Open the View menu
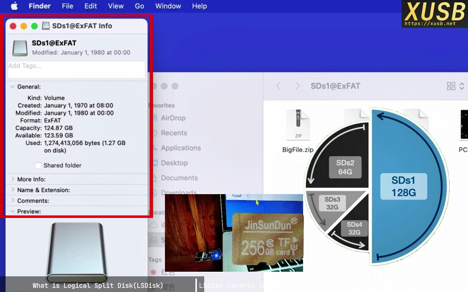This screenshot has width=468, height=292. pos(116,6)
